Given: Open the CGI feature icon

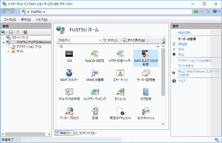Looking at the screenshot, I should [x=69, y=56].
